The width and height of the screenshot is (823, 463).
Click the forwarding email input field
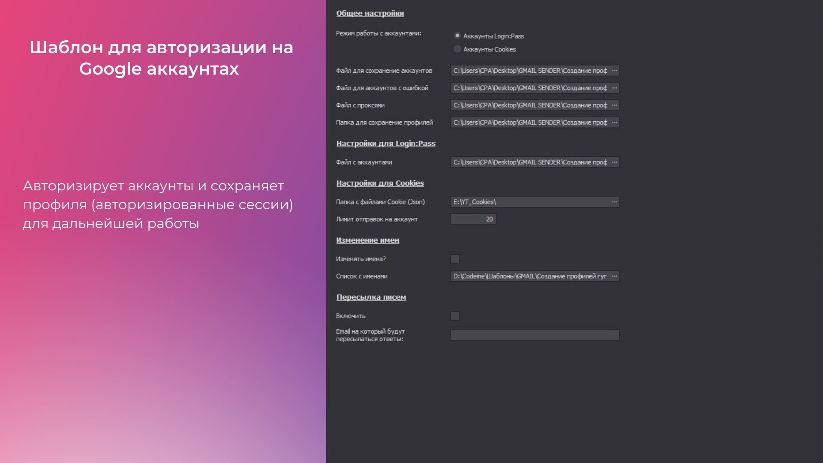tap(535, 335)
